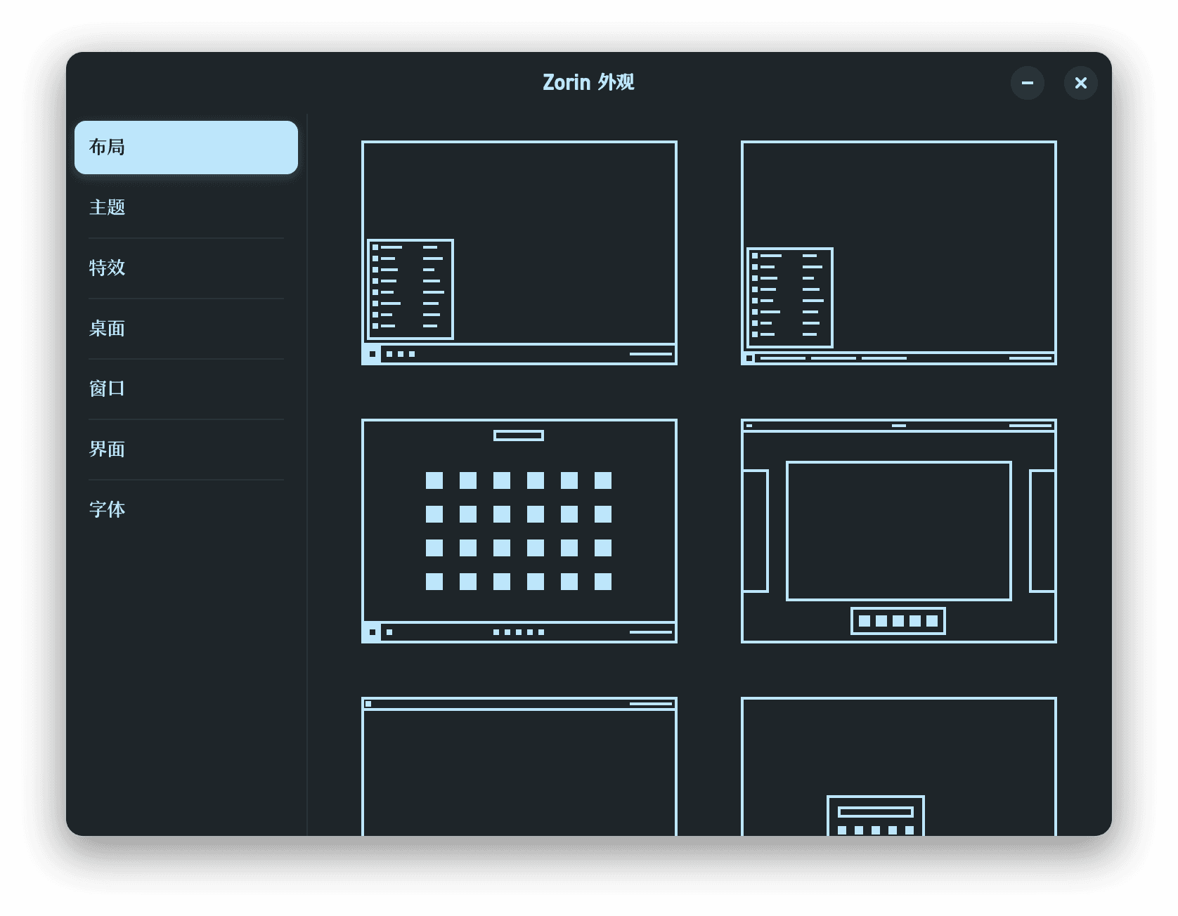Minimize the Zorin 外观 window
Screen dimensions: 1178x916
(1028, 83)
